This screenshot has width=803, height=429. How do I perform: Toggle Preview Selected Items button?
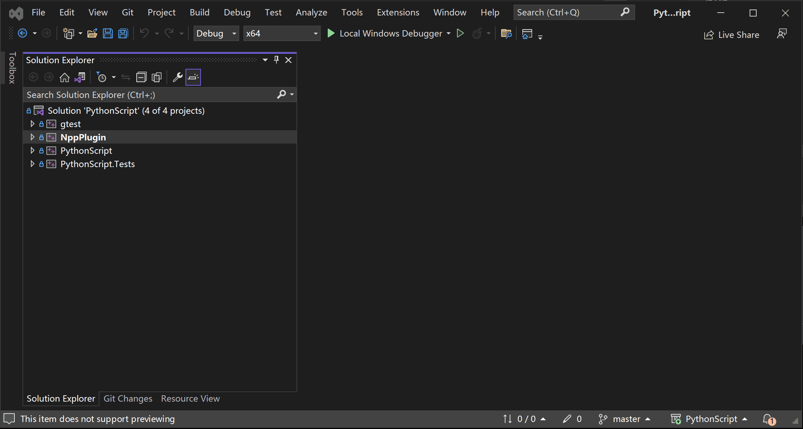tap(193, 77)
